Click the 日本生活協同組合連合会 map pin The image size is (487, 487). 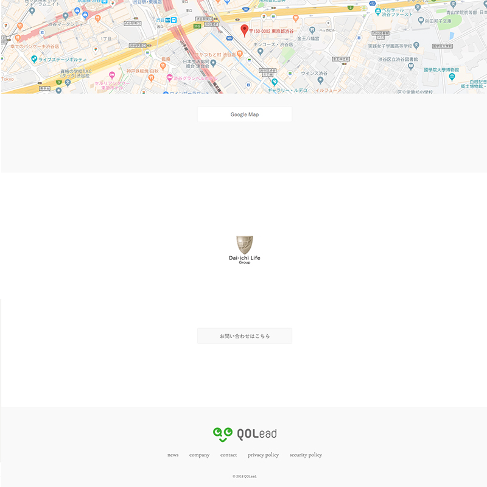tap(214, 63)
